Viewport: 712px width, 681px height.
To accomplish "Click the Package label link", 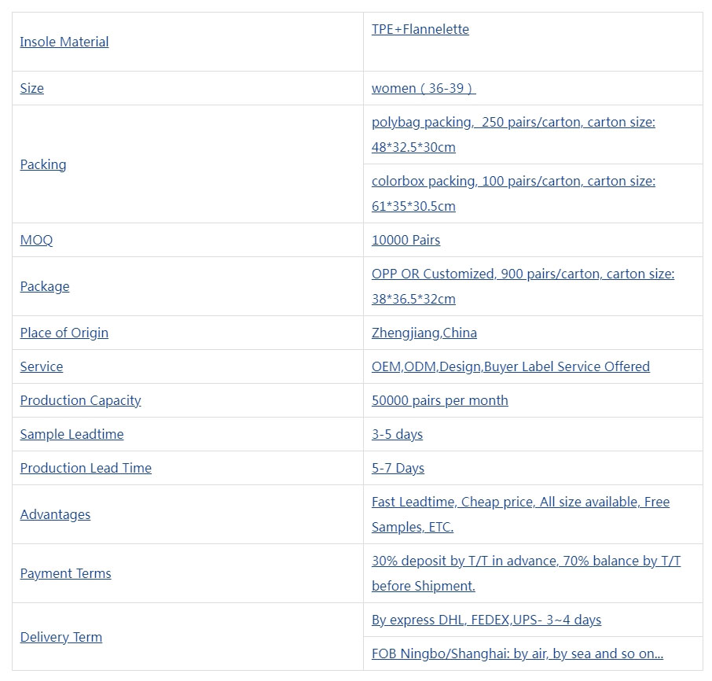I will (45, 287).
